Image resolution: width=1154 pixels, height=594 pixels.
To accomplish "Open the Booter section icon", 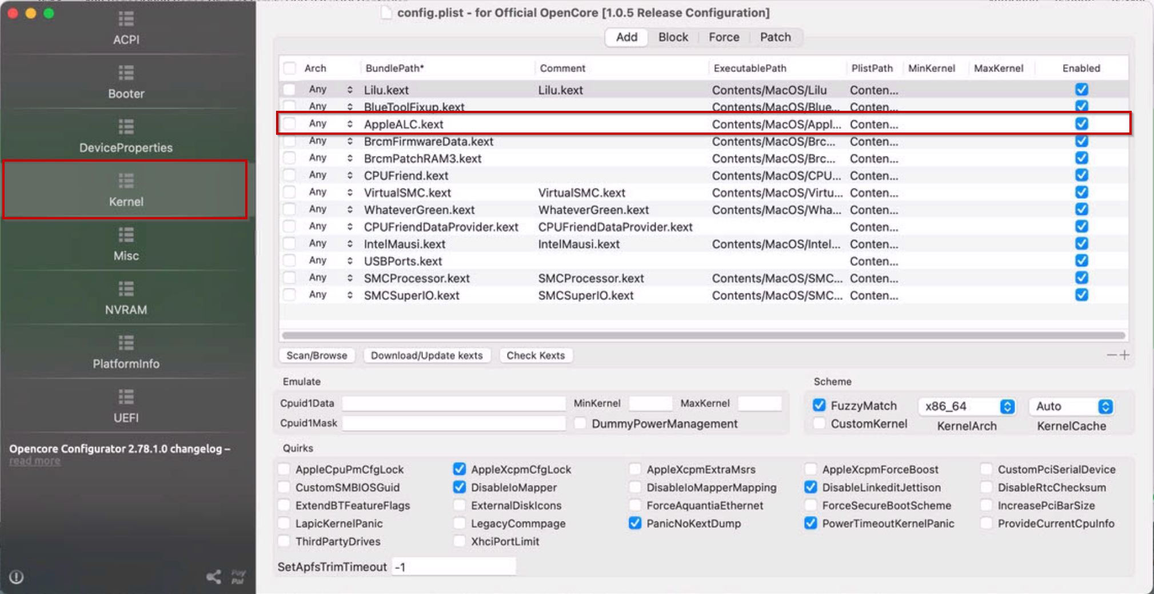I will [x=126, y=73].
